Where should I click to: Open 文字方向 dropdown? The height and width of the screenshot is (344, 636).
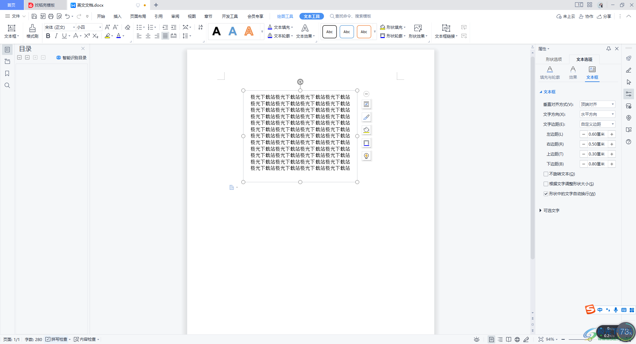tap(598, 114)
